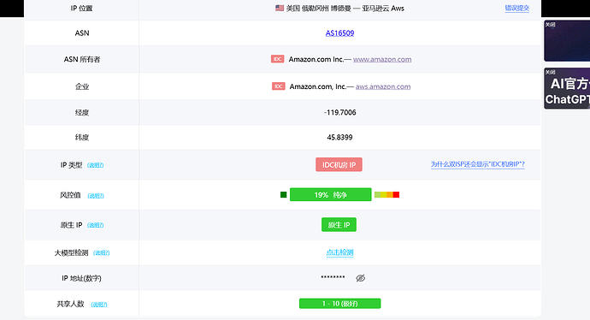Click the green 原生 IP badge

pos(339,225)
